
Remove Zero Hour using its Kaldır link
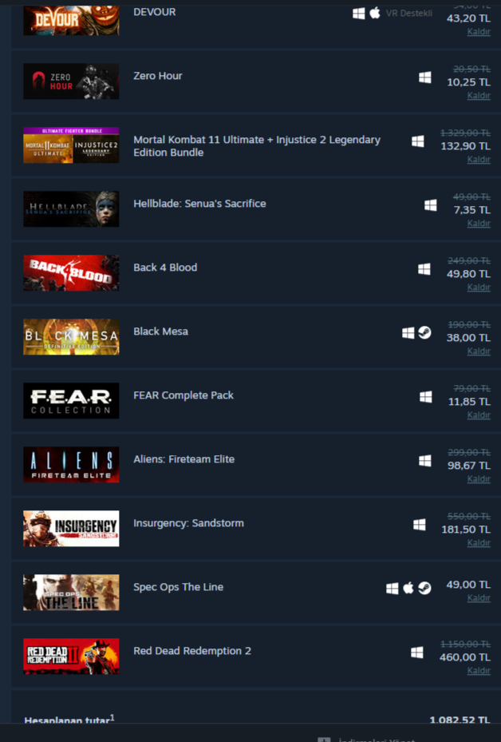(479, 96)
